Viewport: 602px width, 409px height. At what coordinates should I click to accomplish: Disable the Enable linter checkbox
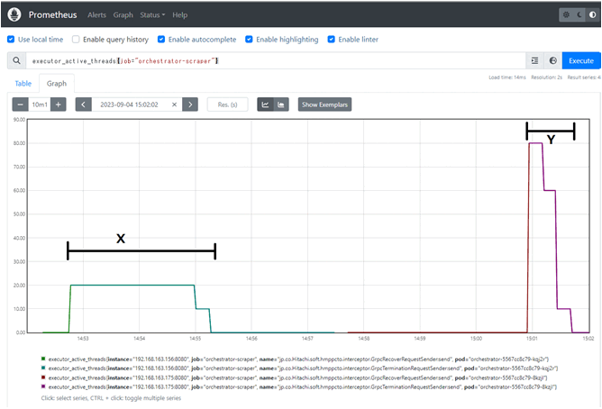tap(332, 40)
